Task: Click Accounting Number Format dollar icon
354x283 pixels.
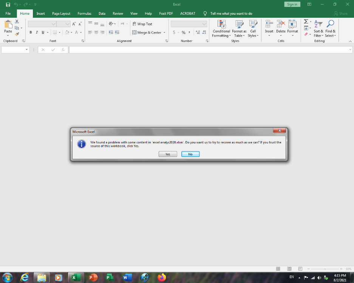Action: [174, 32]
